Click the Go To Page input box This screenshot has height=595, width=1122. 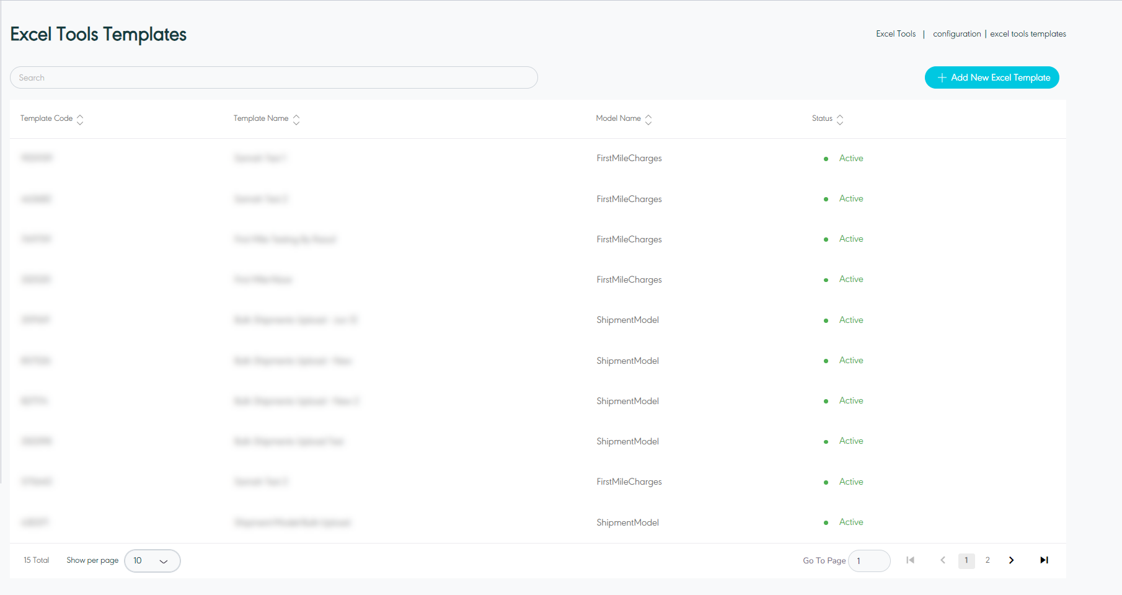coord(869,561)
